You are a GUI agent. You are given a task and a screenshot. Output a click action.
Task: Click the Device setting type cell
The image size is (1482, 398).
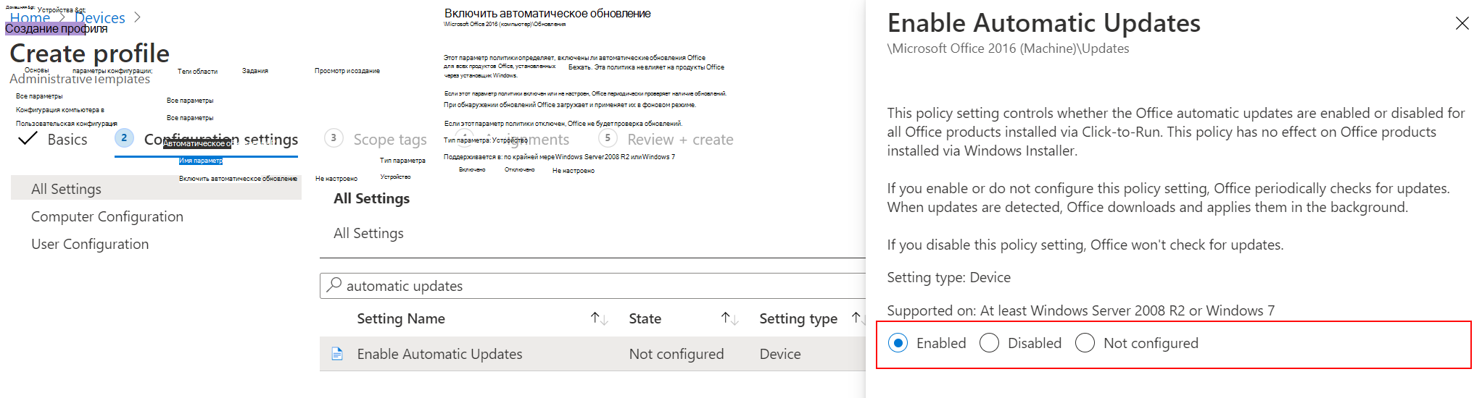click(x=780, y=354)
